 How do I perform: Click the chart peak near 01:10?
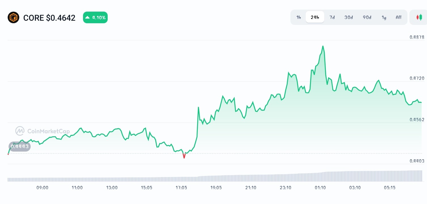click(323, 46)
